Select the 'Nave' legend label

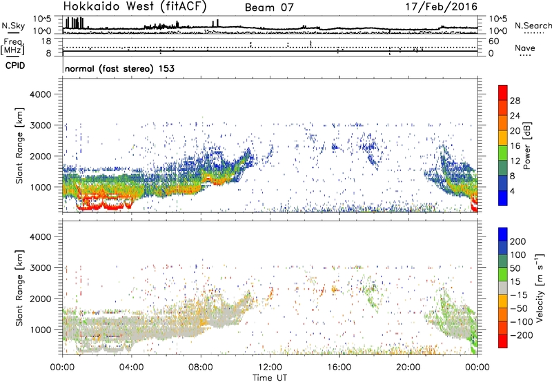coord(525,48)
